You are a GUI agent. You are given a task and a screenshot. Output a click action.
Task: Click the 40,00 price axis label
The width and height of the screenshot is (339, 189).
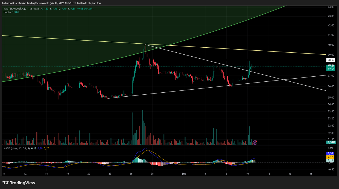coord(331,45)
